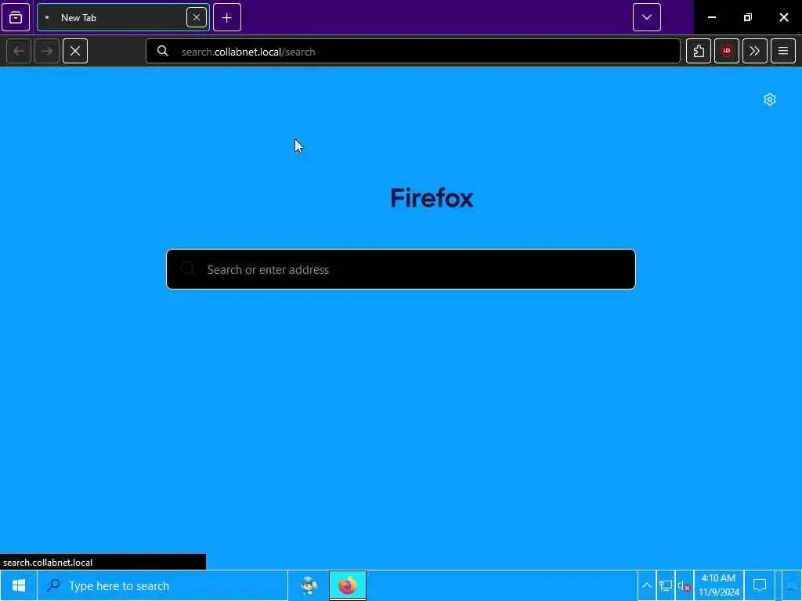Expand the list all tabs dropdown
Screen dimensions: 802x601
646,17
